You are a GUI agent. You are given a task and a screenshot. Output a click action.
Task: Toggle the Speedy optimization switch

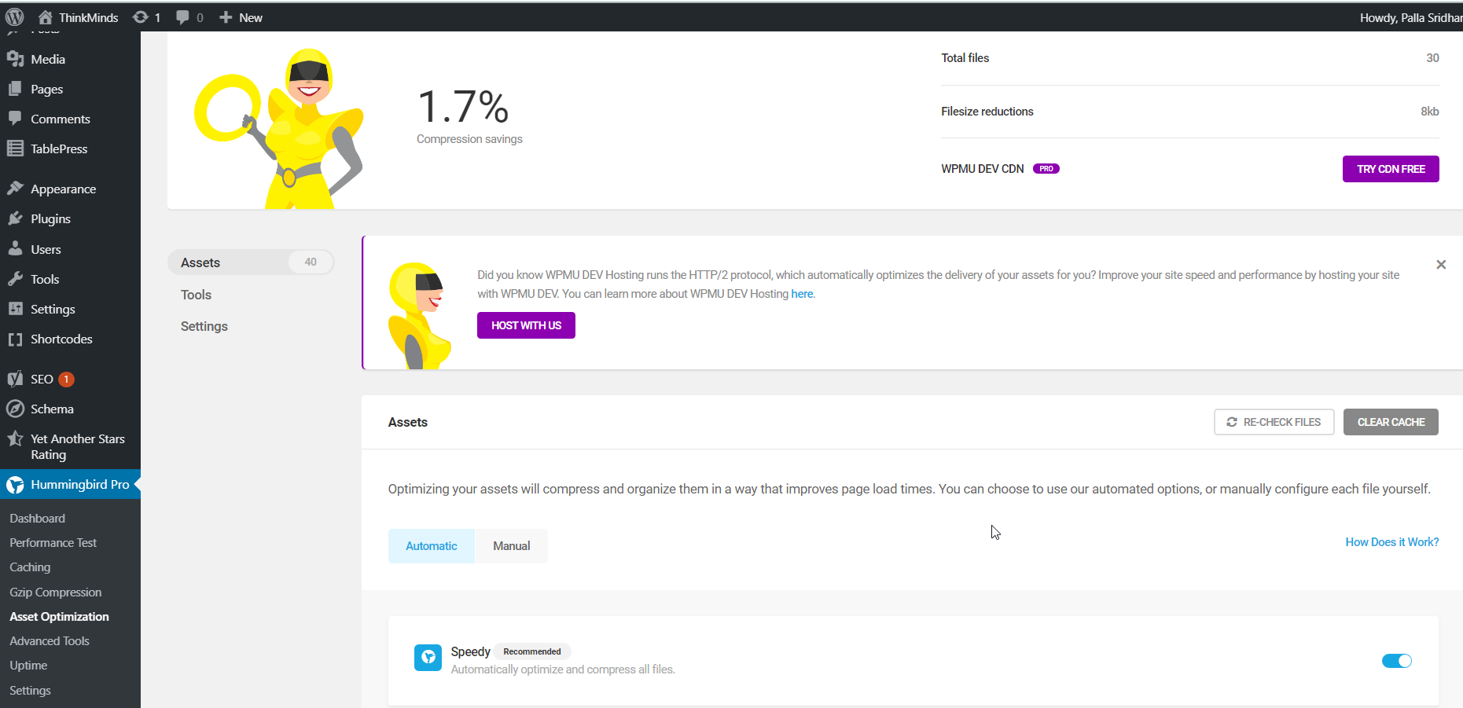tap(1397, 661)
